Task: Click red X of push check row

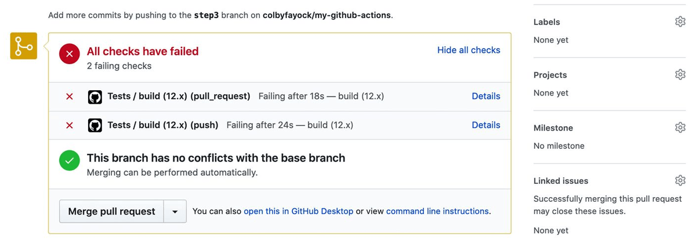Action: click(x=70, y=125)
